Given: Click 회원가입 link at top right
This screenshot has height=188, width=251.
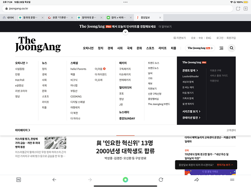Looking at the screenshot, I should (231, 38).
